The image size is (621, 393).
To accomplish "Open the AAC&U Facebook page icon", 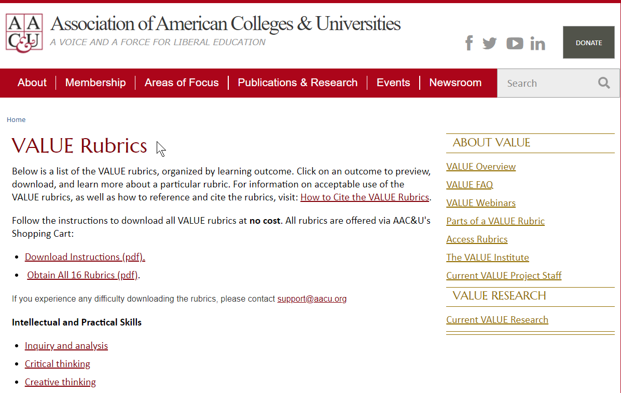I will click(x=469, y=43).
